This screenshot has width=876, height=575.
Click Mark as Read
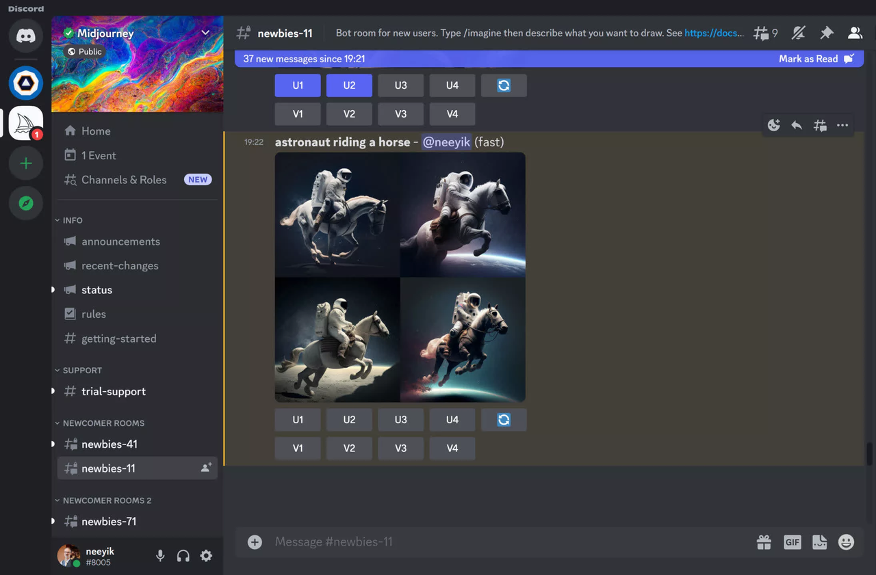[808, 58]
